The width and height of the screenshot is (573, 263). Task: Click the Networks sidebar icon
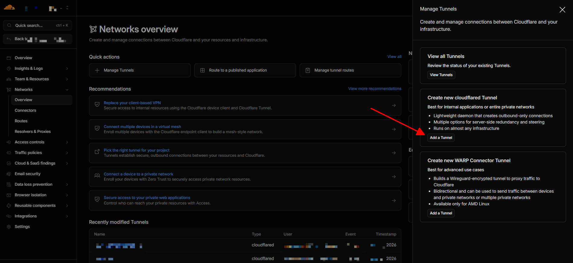[9, 90]
